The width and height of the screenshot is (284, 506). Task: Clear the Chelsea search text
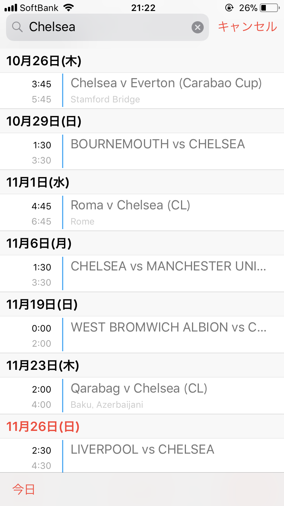[x=197, y=27]
